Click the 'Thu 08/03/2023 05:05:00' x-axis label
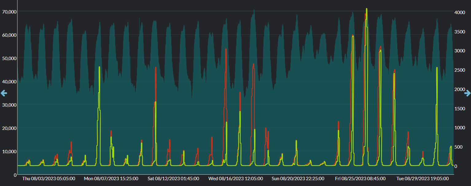 49,178
